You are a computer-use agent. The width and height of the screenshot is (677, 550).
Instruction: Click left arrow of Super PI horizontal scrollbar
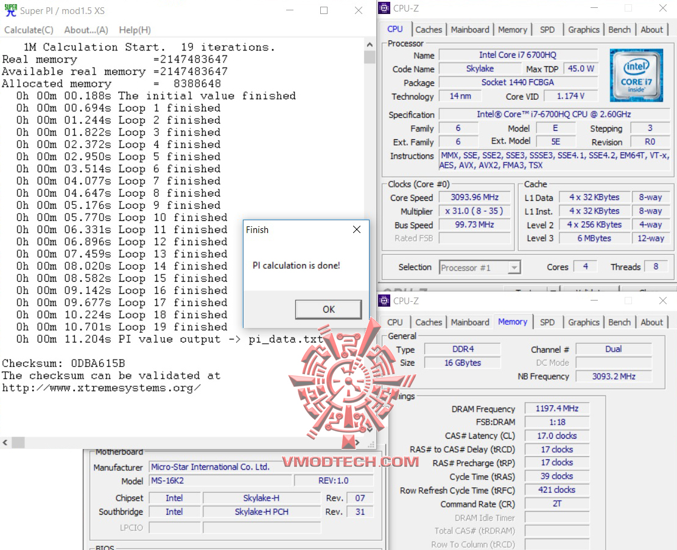[5, 442]
